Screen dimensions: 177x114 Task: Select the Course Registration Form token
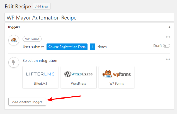[x=67, y=47]
